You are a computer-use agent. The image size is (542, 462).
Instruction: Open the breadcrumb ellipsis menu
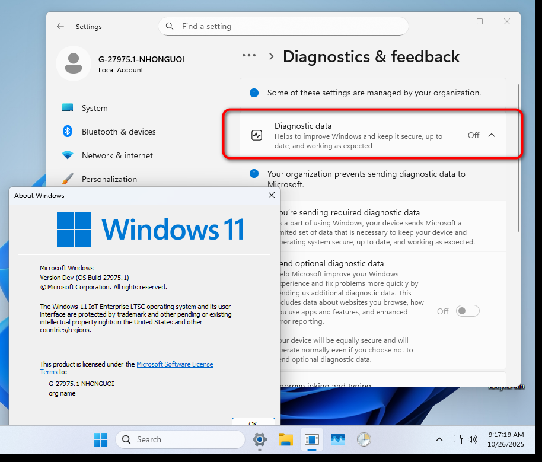(249, 55)
